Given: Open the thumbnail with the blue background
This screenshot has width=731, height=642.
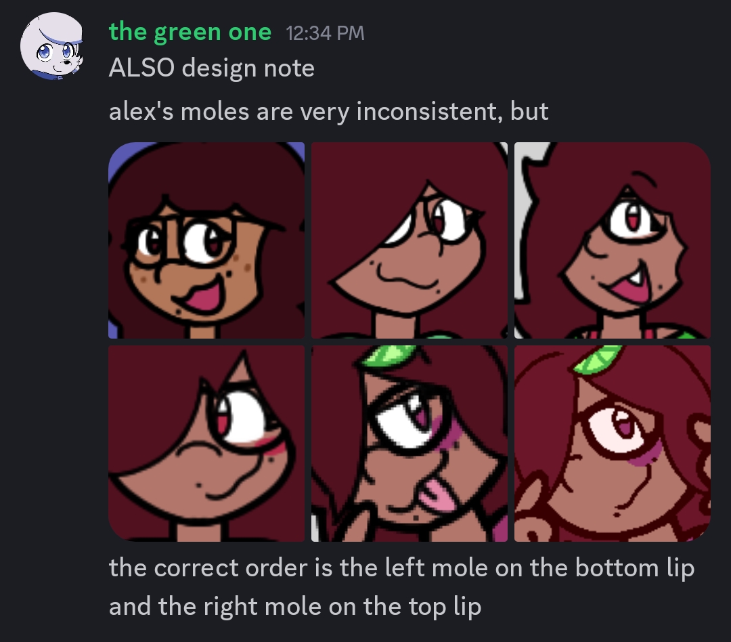Looking at the screenshot, I should 206,240.
